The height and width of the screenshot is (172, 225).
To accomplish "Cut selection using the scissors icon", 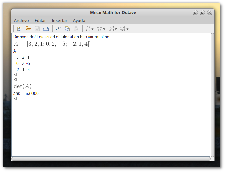I will coord(58,29).
